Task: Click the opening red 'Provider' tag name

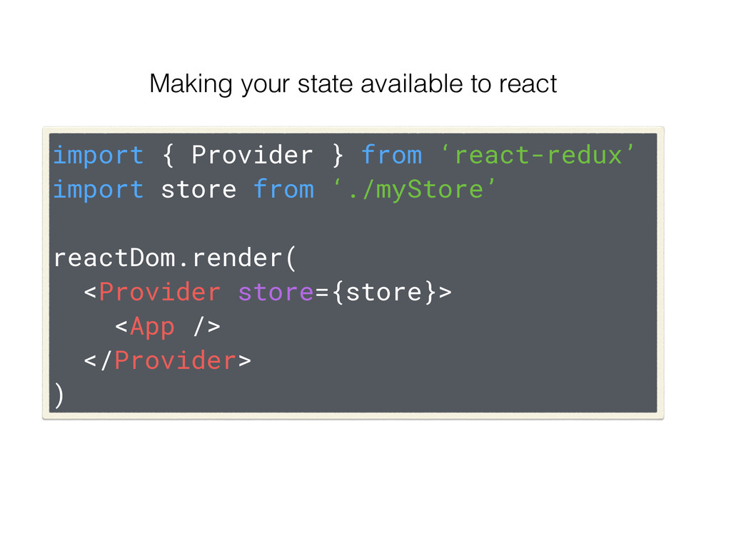Action: pyautogui.click(x=159, y=292)
